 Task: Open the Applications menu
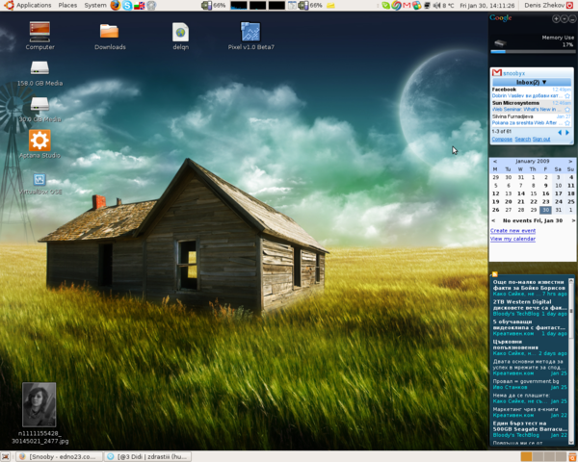34,5
